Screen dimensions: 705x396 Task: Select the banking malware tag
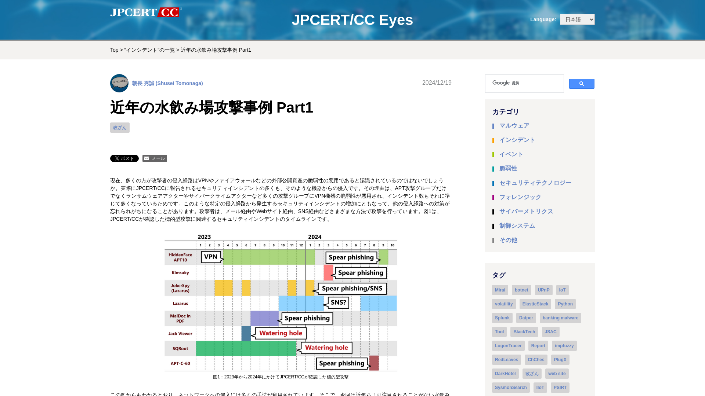[560, 318]
